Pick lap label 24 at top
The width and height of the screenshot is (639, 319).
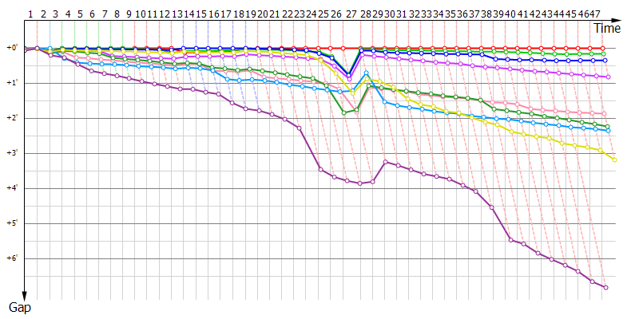312,14
